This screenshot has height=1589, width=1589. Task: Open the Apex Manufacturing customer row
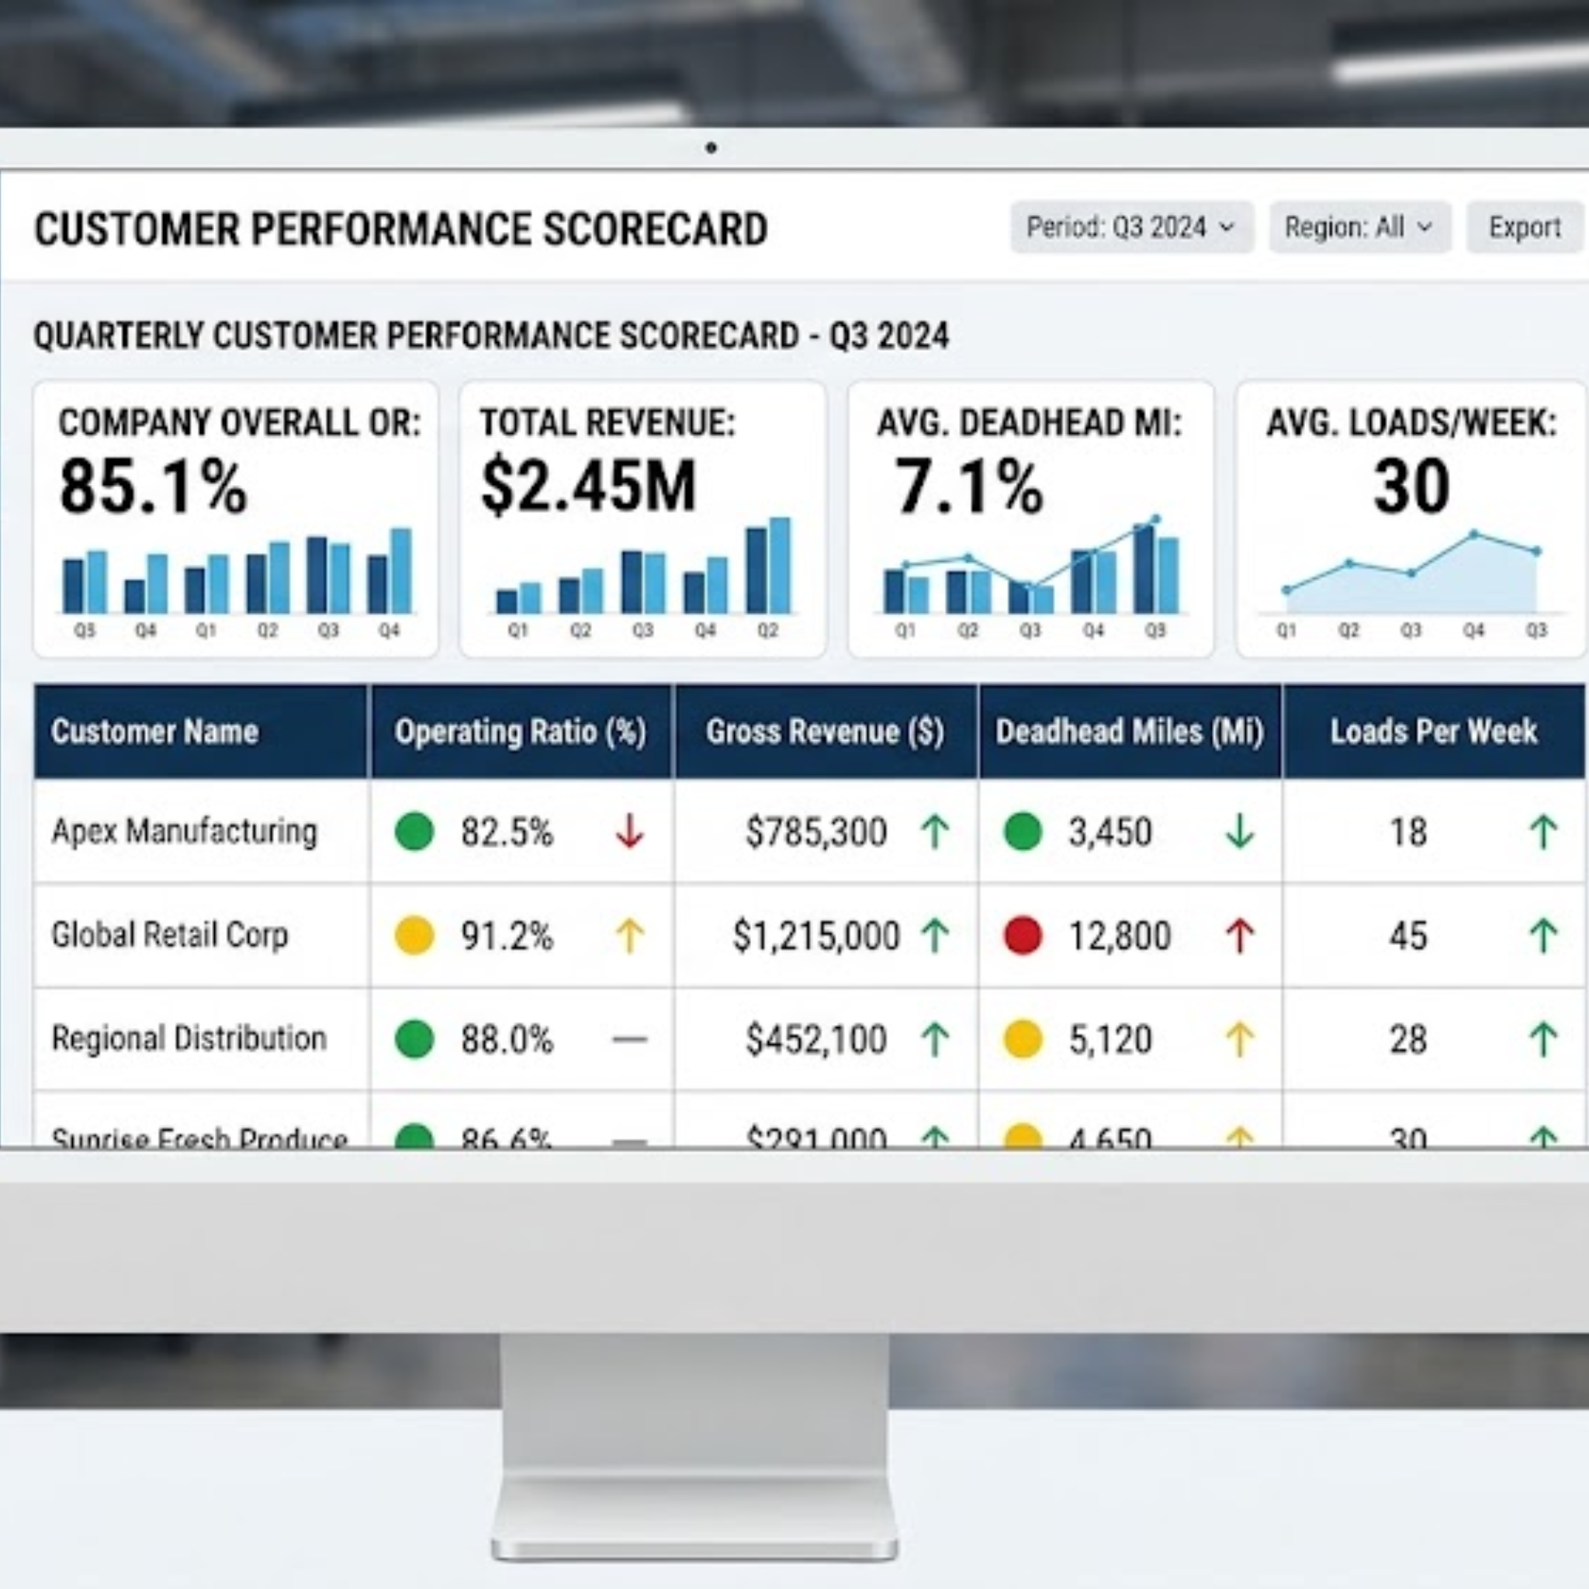point(809,832)
